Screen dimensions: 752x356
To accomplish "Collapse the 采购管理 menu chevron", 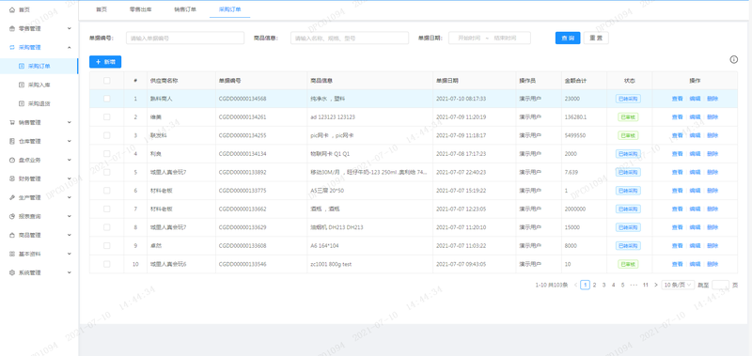I will coord(69,47).
